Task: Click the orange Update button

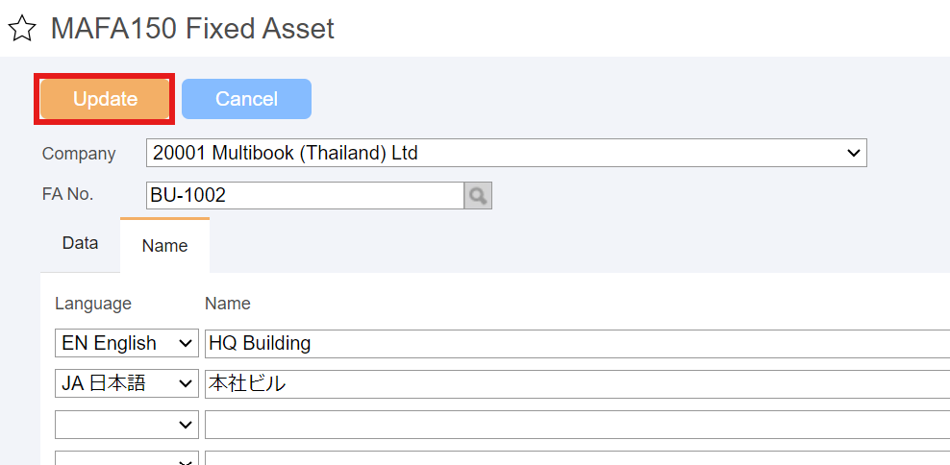Action: (x=105, y=99)
